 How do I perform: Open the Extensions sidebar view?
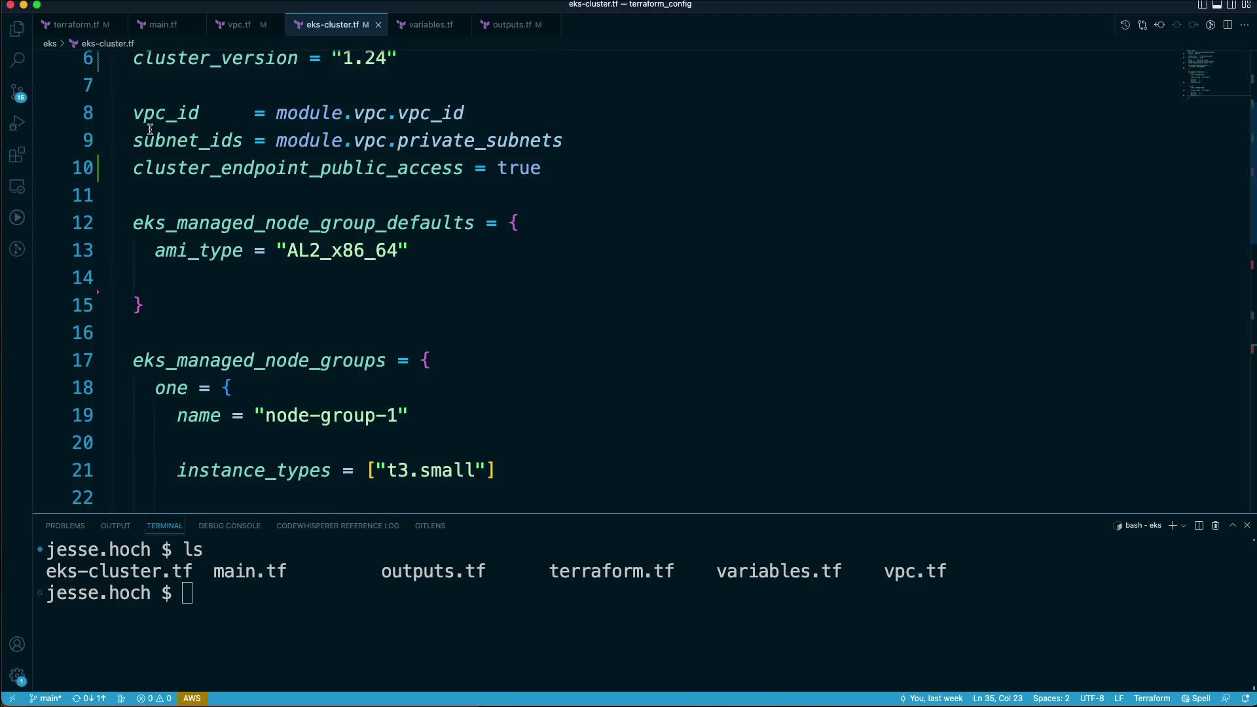18,155
